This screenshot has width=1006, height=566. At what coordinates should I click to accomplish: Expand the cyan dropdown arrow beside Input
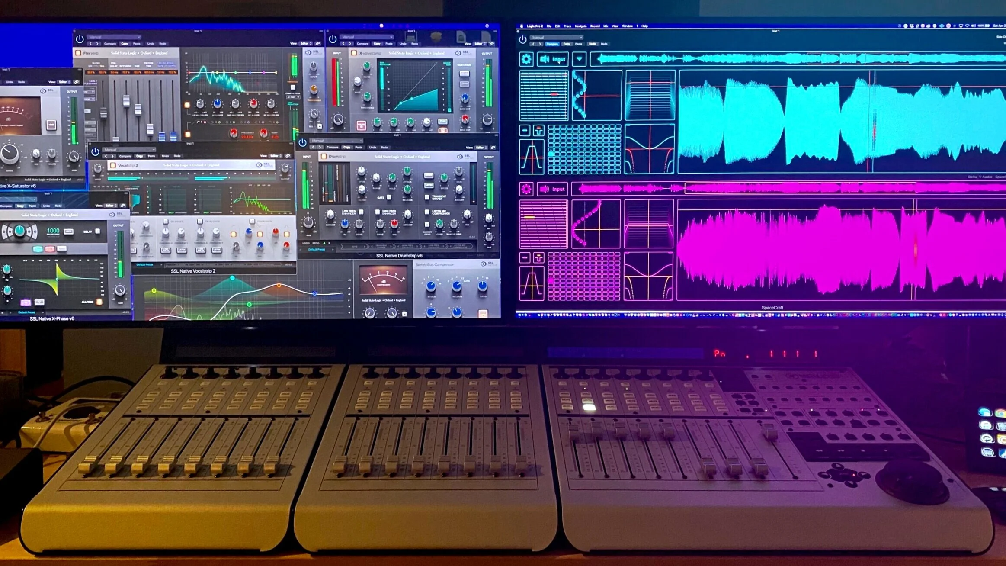point(579,59)
